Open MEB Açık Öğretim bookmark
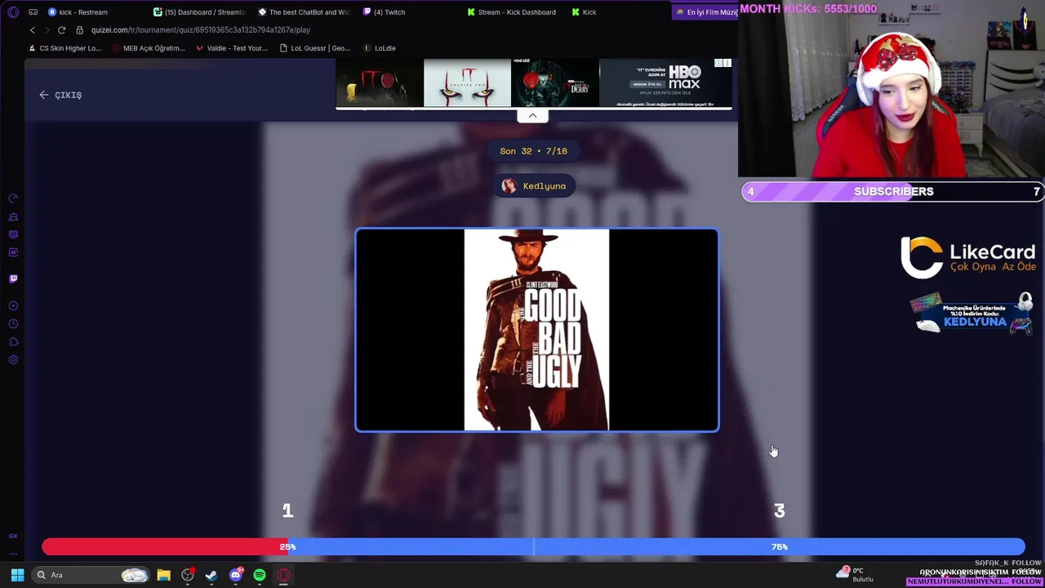This screenshot has height=588, width=1045. coord(148,48)
